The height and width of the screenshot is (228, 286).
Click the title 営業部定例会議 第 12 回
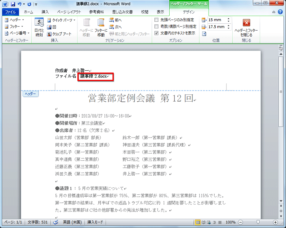point(141,98)
